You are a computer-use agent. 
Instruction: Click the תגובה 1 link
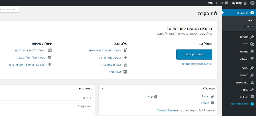coord(205,103)
